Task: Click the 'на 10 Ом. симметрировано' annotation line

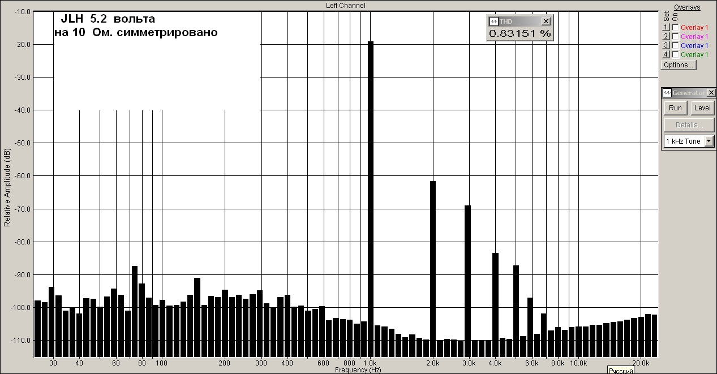Action: click(x=136, y=33)
